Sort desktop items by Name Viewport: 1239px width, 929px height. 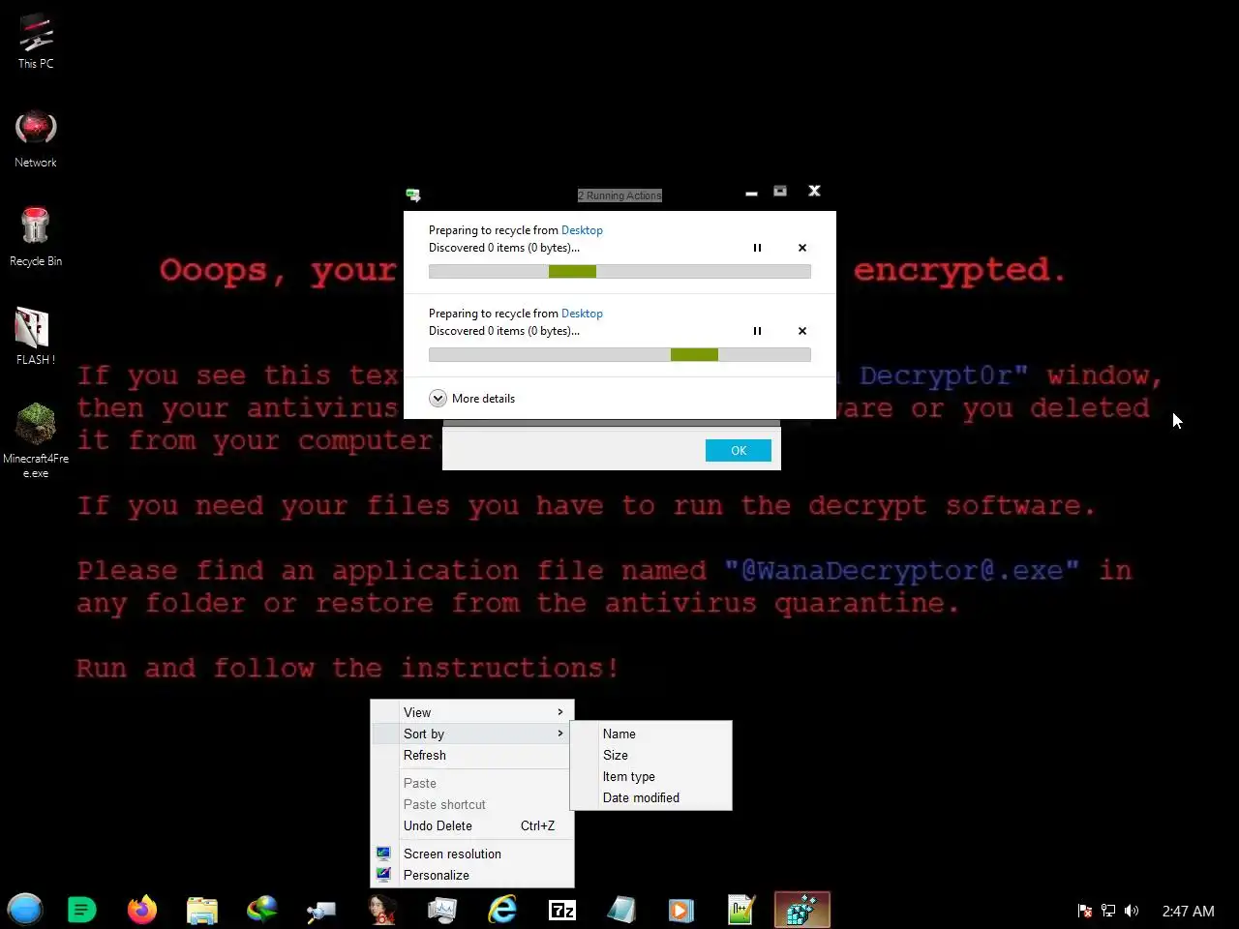(x=650, y=734)
